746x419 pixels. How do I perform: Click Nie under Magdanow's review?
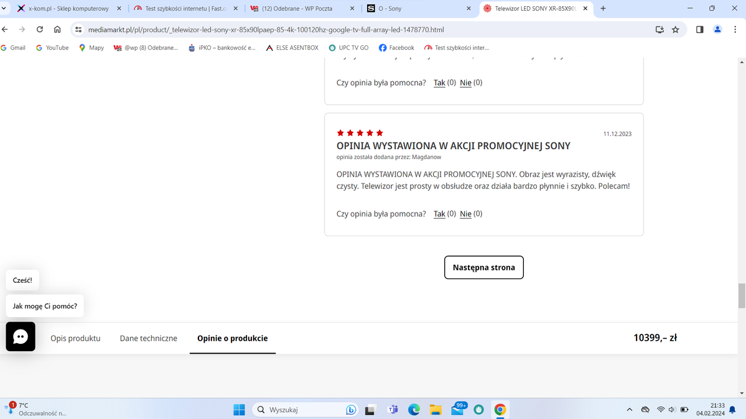(x=465, y=214)
